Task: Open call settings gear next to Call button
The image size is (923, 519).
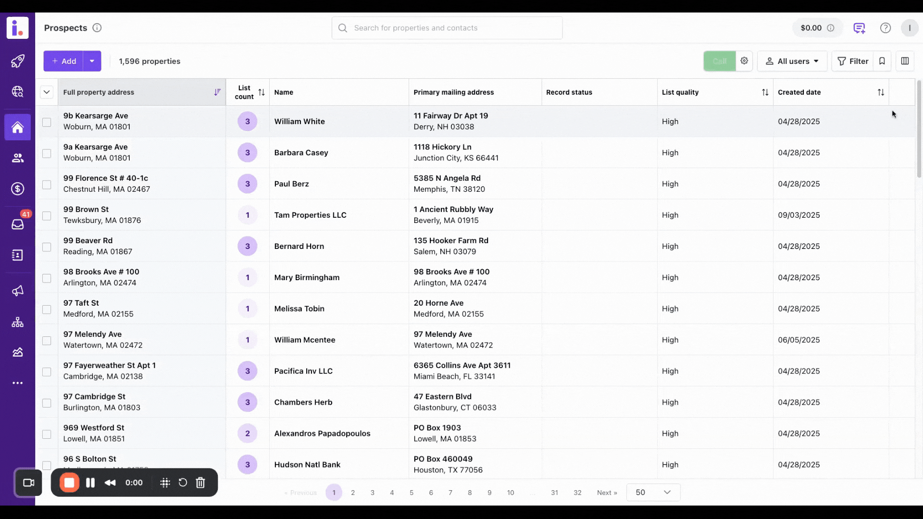Action: 744,61
